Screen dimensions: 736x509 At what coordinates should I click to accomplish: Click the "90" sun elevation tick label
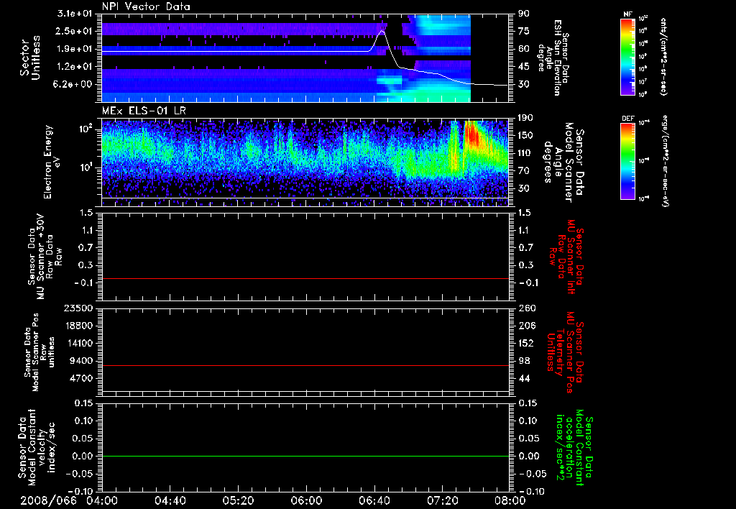(x=524, y=14)
